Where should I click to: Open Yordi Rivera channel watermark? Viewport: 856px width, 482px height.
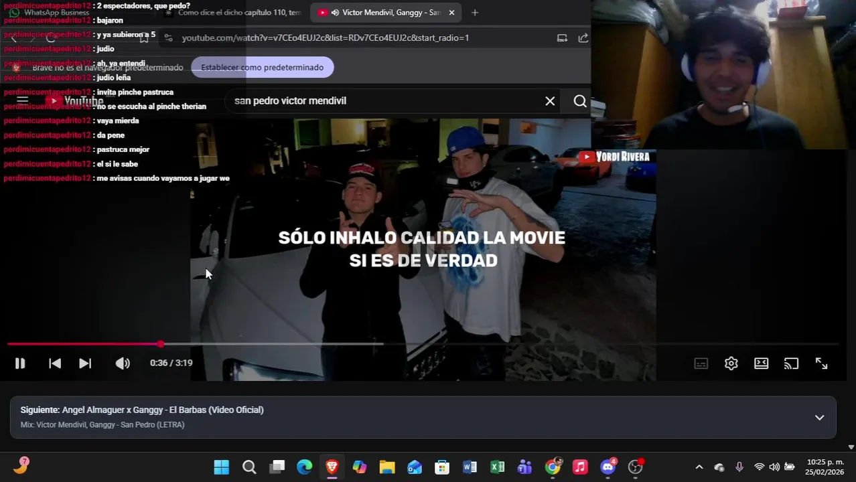tap(615, 157)
